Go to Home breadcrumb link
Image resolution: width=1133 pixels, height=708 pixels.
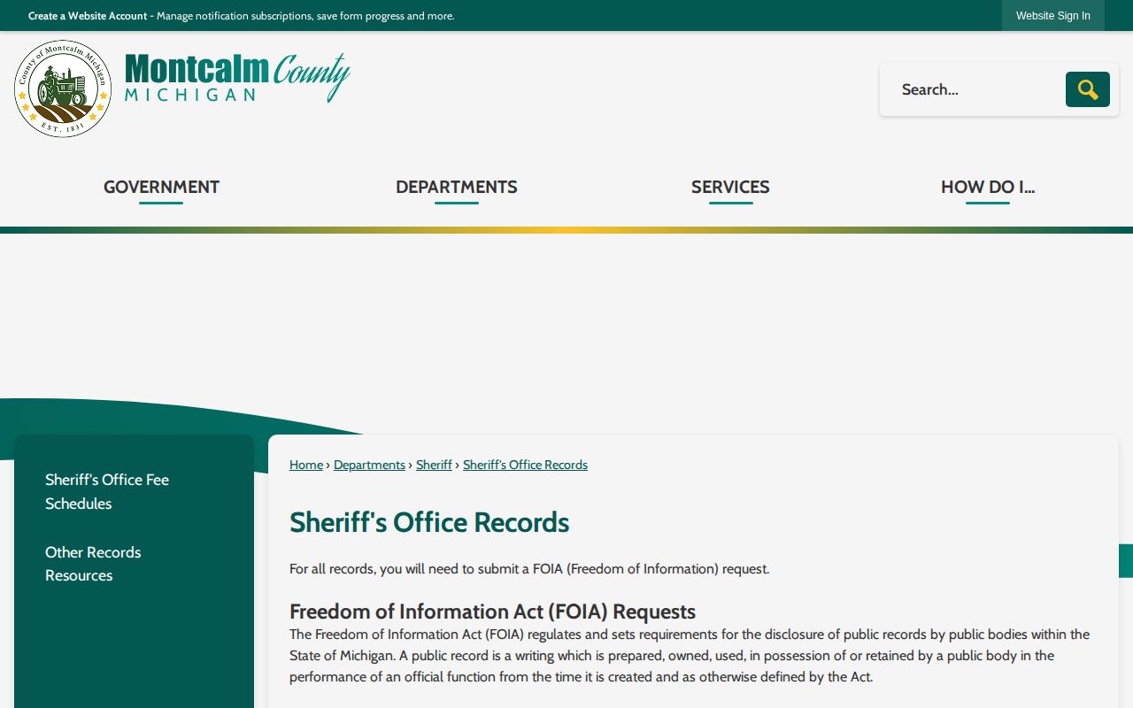(306, 465)
